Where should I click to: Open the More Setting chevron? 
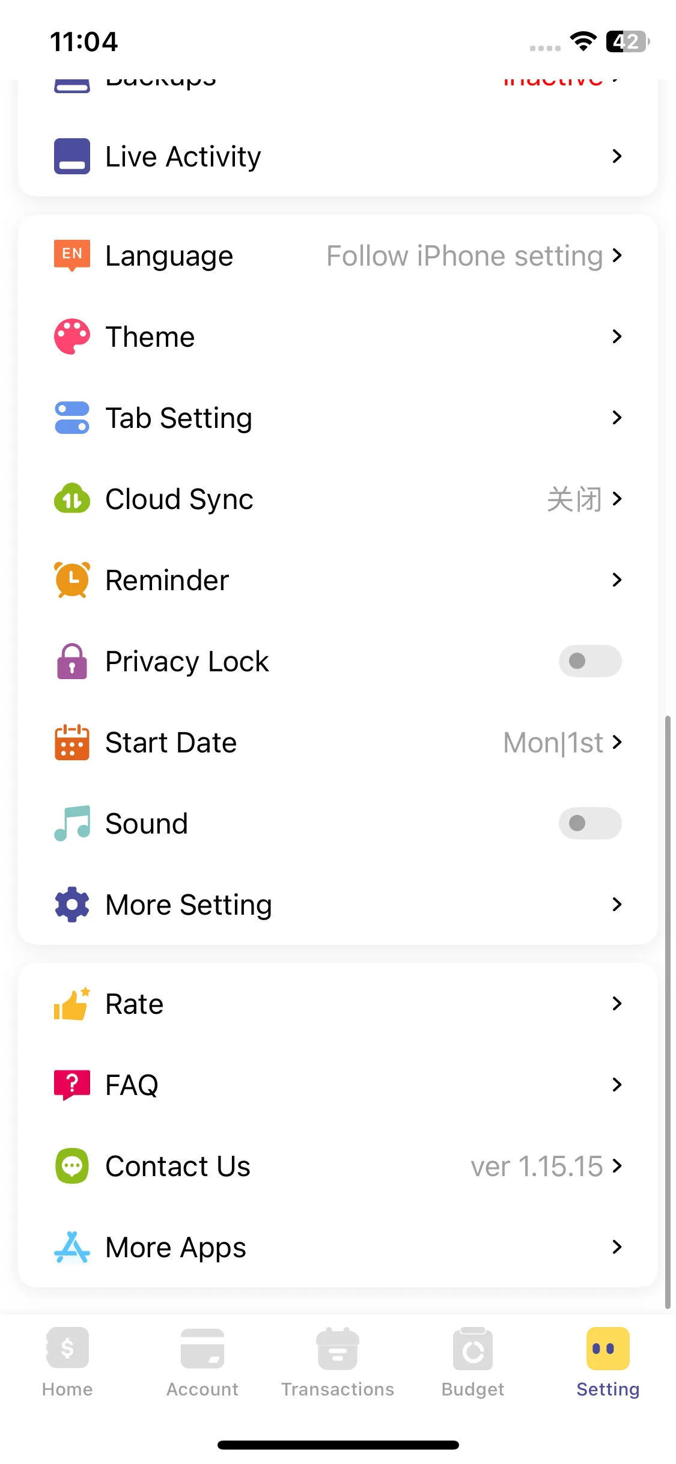coord(617,904)
